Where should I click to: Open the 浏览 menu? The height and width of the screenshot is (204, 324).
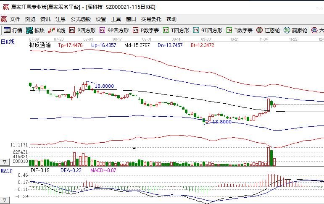pos(30,19)
